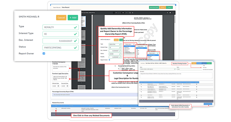231x122 pixels.
Task: Toggle Report Owner checkbox below the Royalty field
Action: click(109, 60)
